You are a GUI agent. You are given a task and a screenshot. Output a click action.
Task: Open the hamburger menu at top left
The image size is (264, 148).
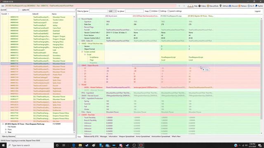tap(3, 6)
